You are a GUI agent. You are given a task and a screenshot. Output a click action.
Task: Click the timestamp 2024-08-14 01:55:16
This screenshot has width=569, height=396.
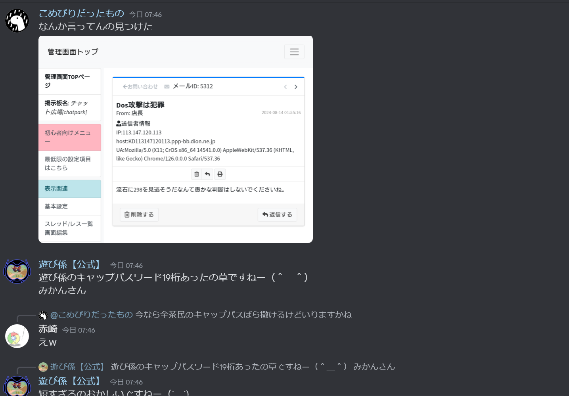(x=281, y=113)
